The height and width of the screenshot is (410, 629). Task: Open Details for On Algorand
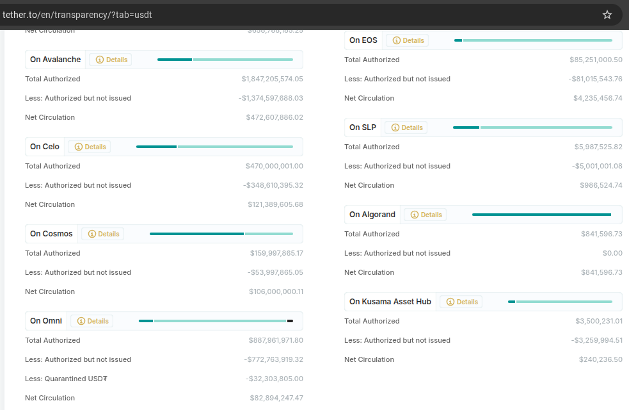[426, 215]
